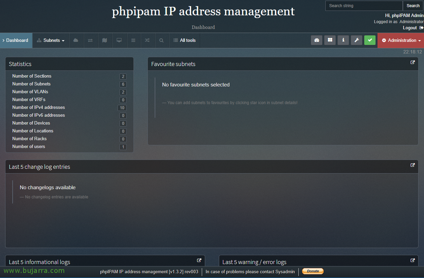Image resolution: width=424 pixels, height=278 pixels.
Task: Click the Statistics widget header
Action: [69, 64]
